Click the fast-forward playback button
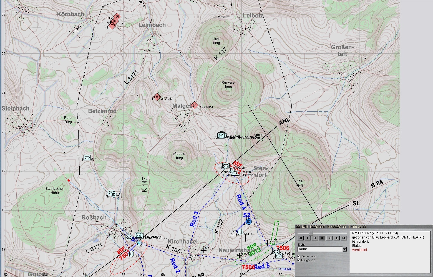 (344, 238)
